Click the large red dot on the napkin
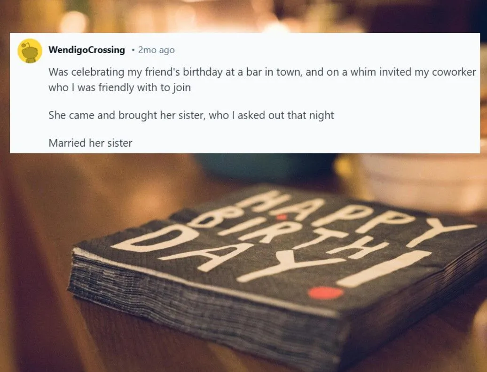This screenshot has height=372, width=487. pos(326,293)
